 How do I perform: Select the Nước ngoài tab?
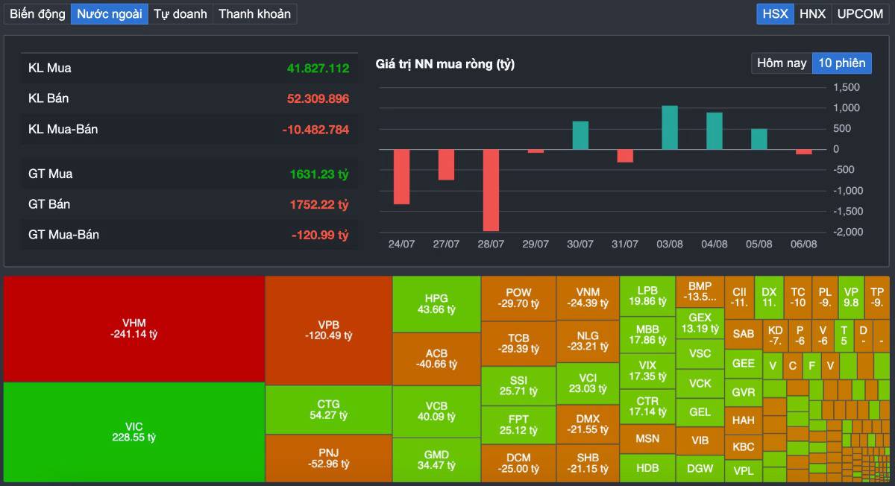tap(110, 13)
